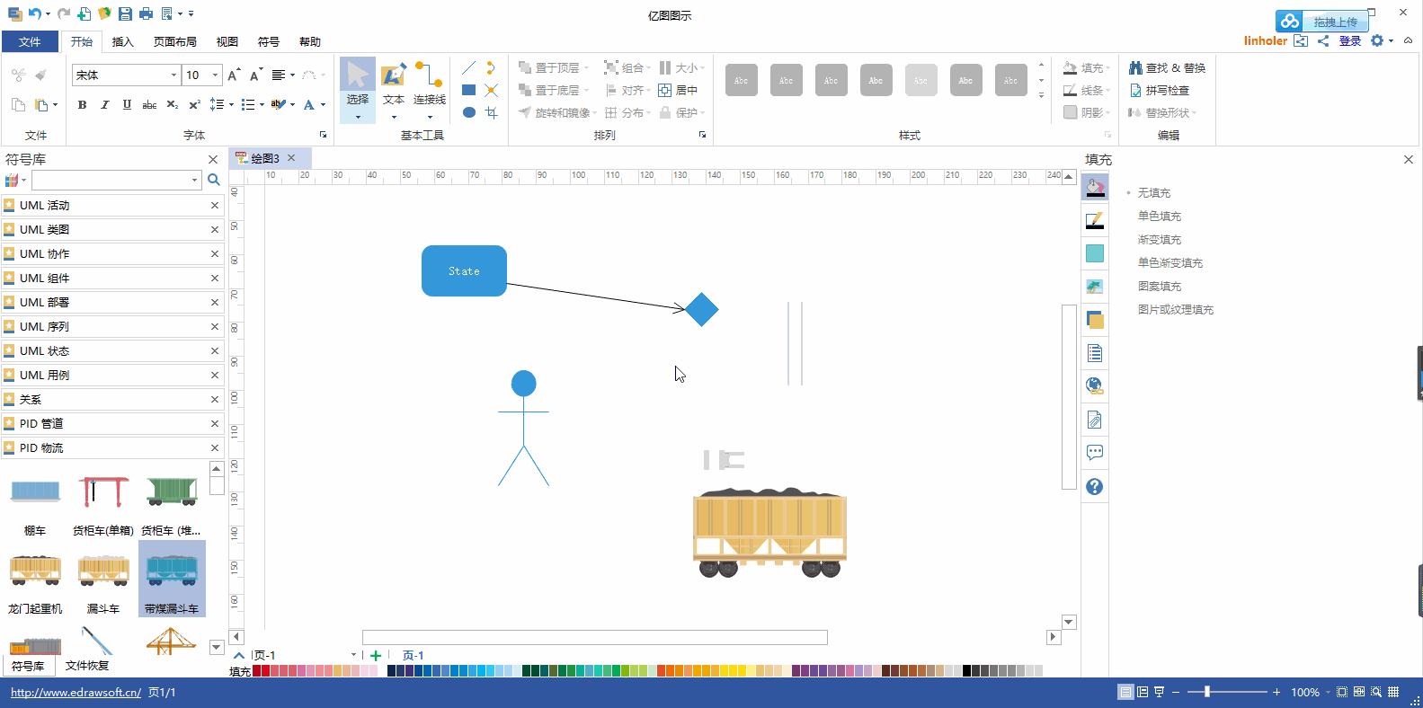Open the hyperlink globe icon in sidebar
This screenshot has height=708, width=1423.
pyautogui.click(x=1094, y=386)
